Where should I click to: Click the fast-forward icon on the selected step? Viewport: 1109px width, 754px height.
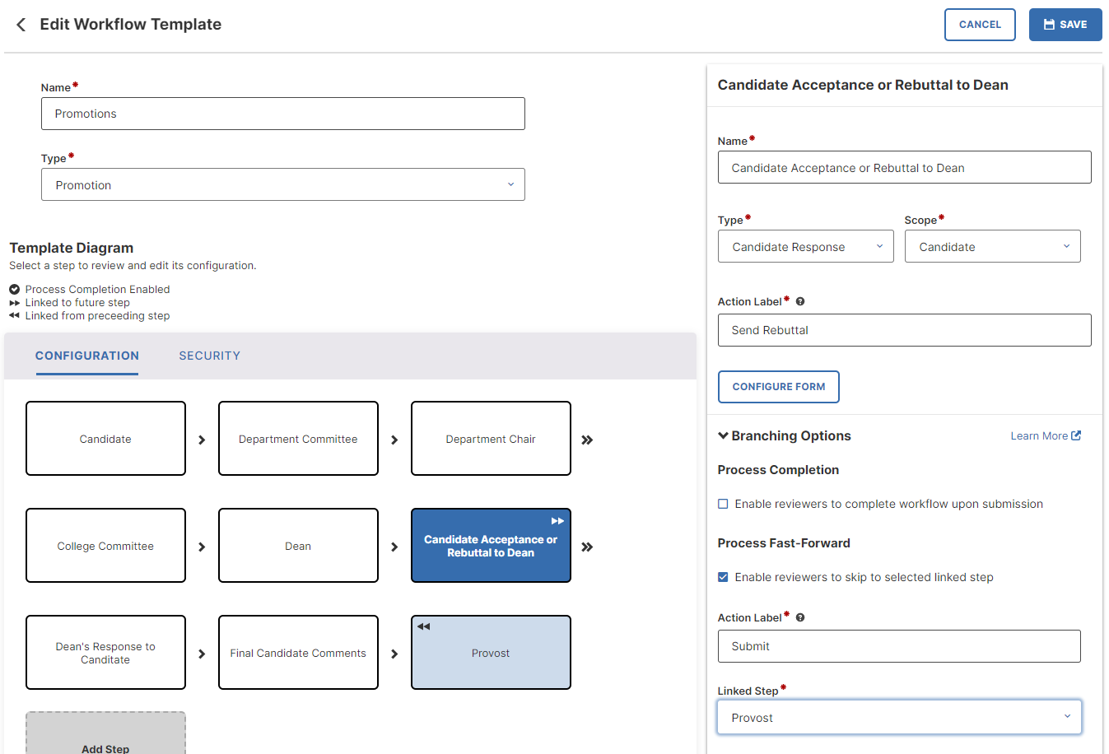click(557, 521)
